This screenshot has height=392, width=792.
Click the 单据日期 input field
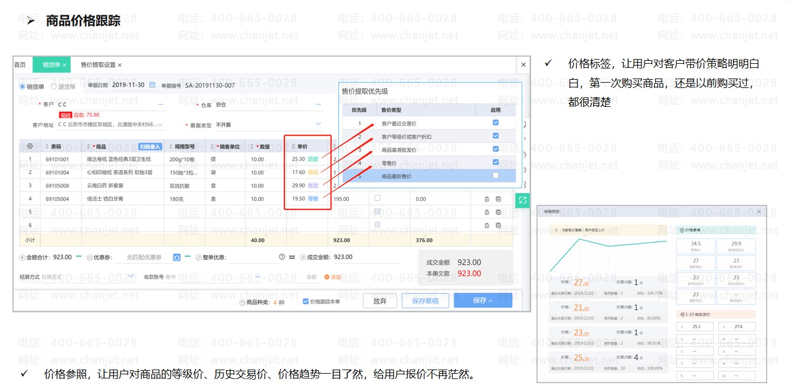pos(135,85)
